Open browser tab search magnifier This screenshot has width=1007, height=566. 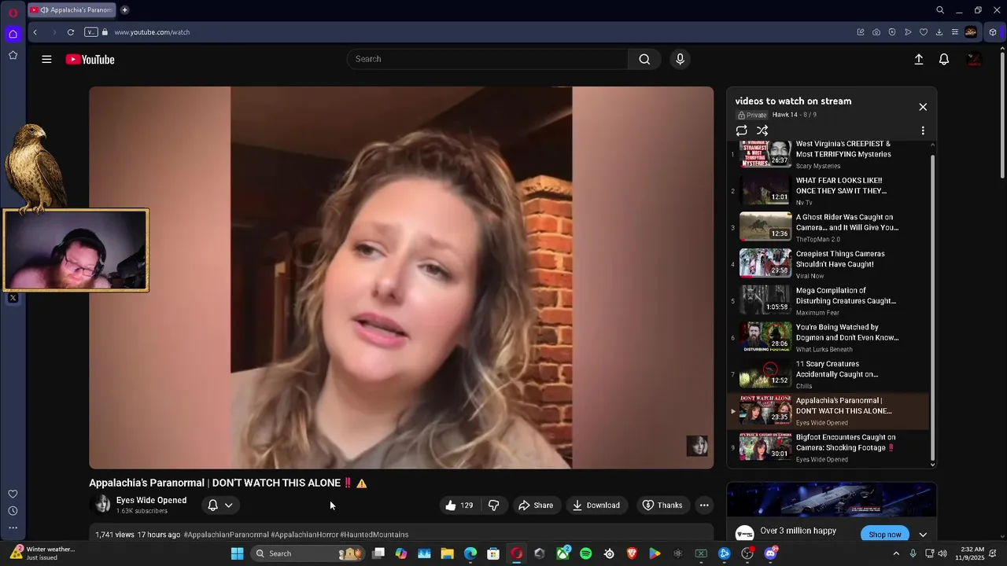click(x=940, y=10)
